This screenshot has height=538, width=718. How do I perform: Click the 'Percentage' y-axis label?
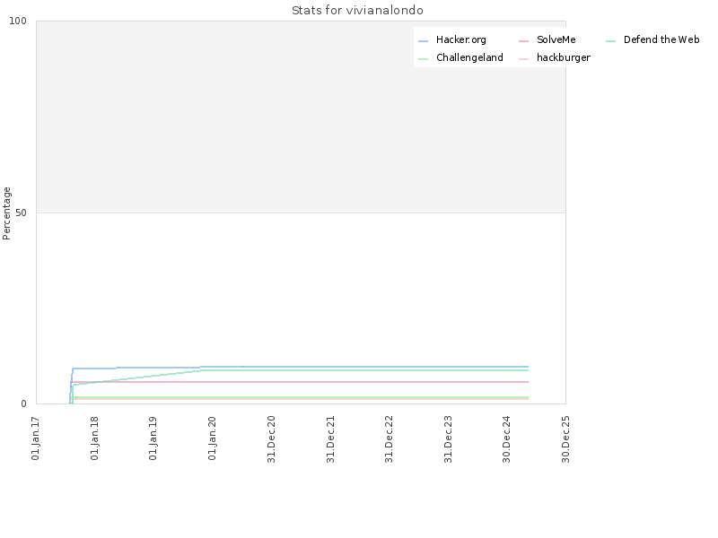click(x=6, y=213)
